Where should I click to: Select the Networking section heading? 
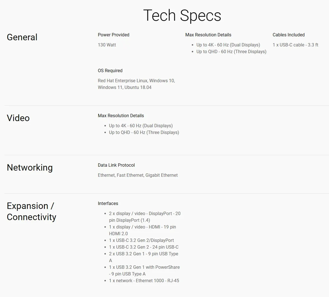[30, 168]
